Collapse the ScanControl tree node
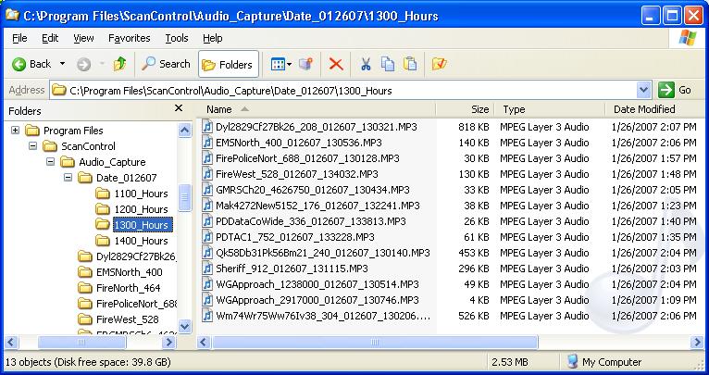This screenshot has height=375, width=709. 33,146
